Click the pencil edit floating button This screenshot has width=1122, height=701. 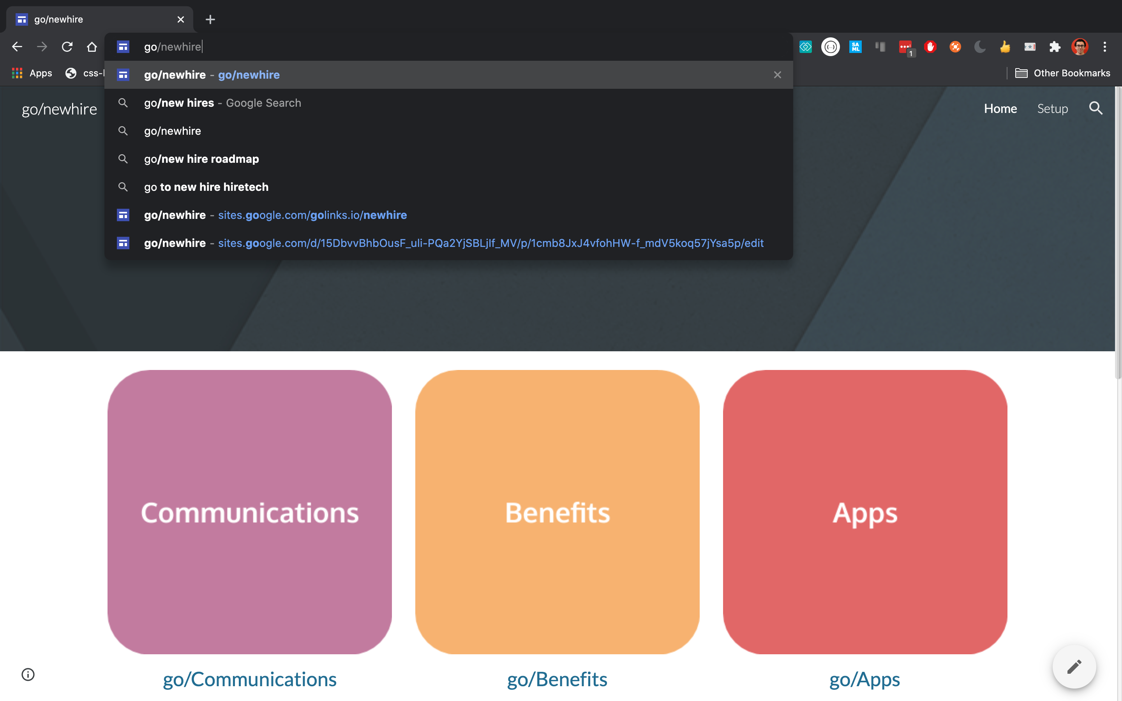pos(1074,667)
